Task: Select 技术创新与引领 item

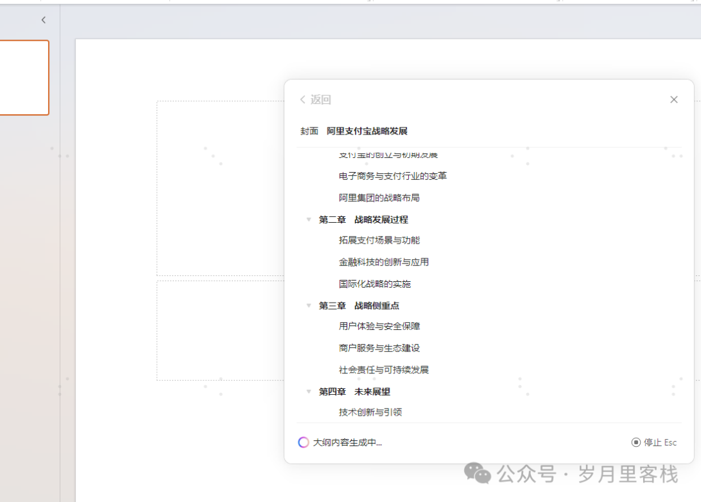Action: (370, 412)
